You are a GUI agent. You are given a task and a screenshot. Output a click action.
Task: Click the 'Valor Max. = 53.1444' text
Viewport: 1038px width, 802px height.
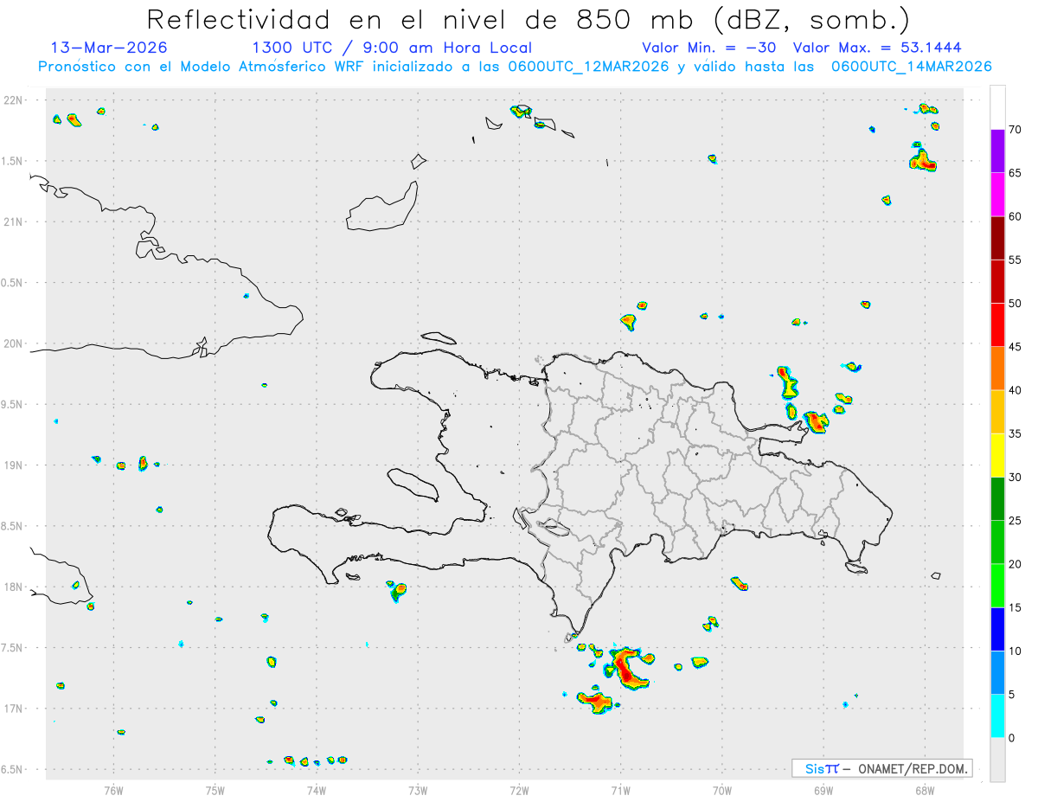tap(877, 48)
